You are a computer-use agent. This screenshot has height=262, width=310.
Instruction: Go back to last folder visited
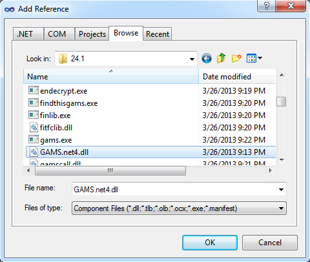coord(207,58)
